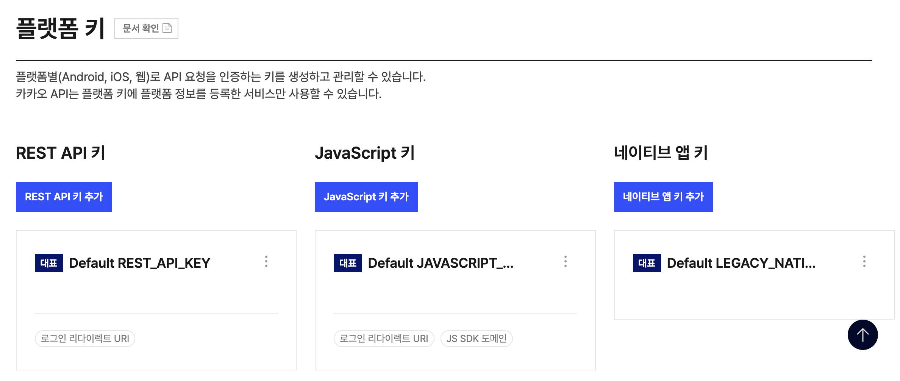The image size is (900, 381).
Task: Open the Default LEGACY_NATI... key title
Action: coord(741,263)
